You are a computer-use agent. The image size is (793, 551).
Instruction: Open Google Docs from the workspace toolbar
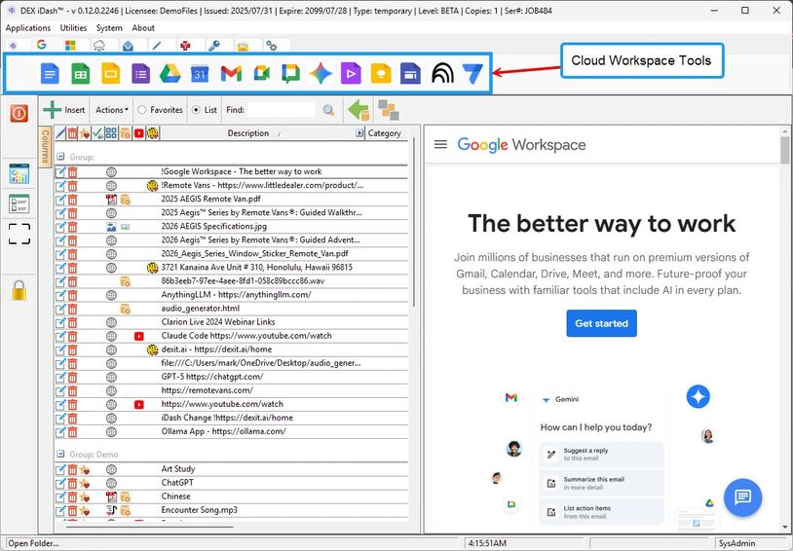tap(50, 74)
